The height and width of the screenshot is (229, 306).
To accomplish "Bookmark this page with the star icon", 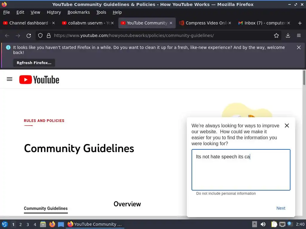I will point(276,36).
